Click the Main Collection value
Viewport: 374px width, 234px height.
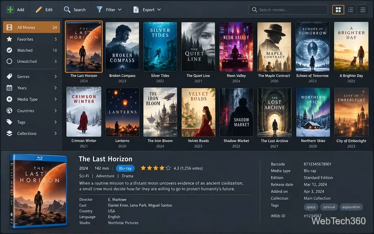(x=317, y=198)
